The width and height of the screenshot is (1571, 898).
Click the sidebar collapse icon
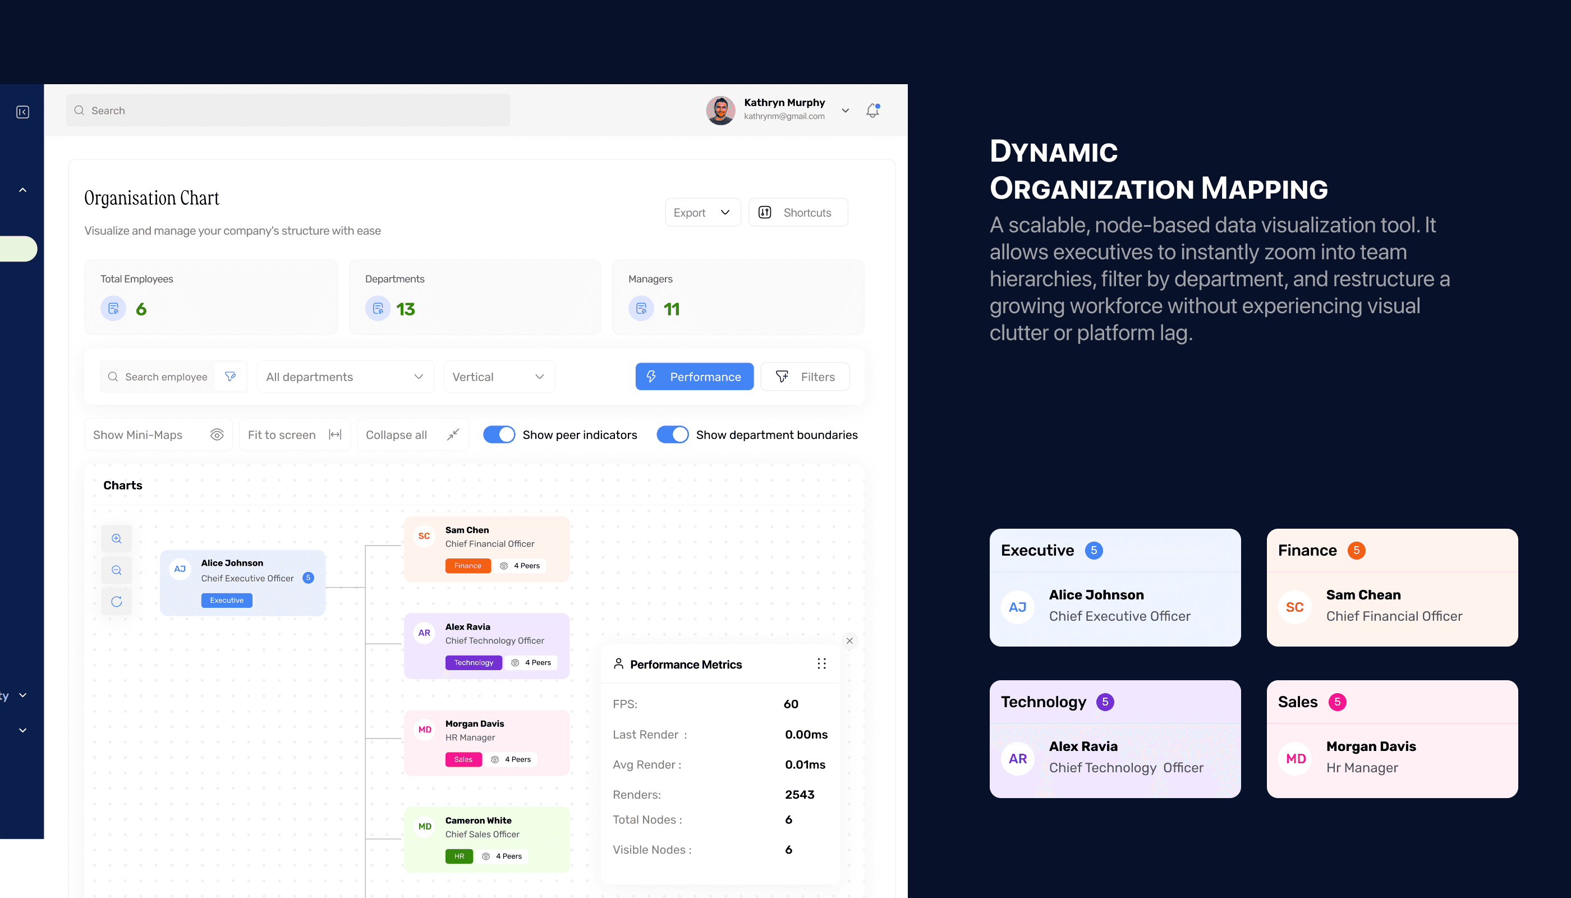(23, 112)
